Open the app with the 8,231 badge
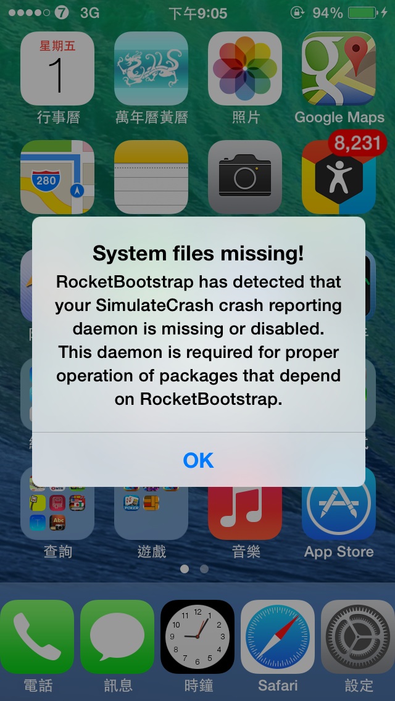The image size is (395, 701). tap(339, 177)
